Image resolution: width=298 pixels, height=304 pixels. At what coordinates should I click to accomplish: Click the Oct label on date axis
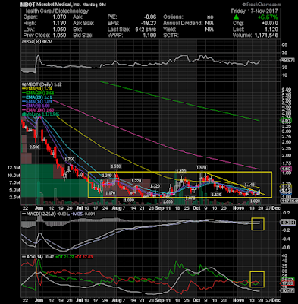(x=196, y=208)
